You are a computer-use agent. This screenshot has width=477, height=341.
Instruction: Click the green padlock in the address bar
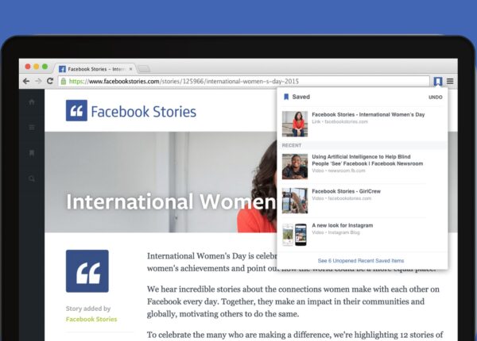click(64, 82)
